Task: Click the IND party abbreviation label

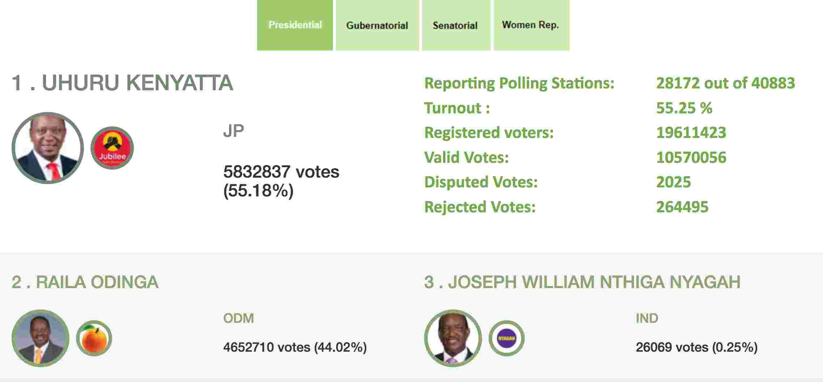Action: tap(647, 318)
